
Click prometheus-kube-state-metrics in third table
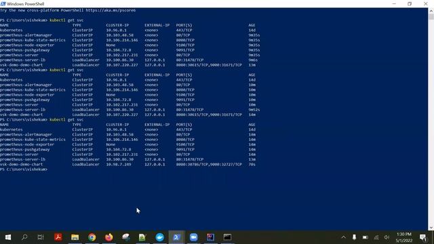point(33,140)
